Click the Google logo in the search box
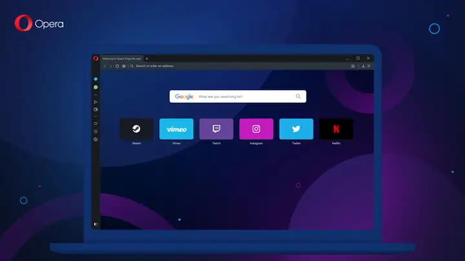The image size is (465, 261). [184, 97]
